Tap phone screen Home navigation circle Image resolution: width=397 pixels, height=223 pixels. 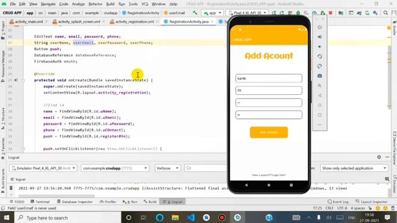[269, 185]
